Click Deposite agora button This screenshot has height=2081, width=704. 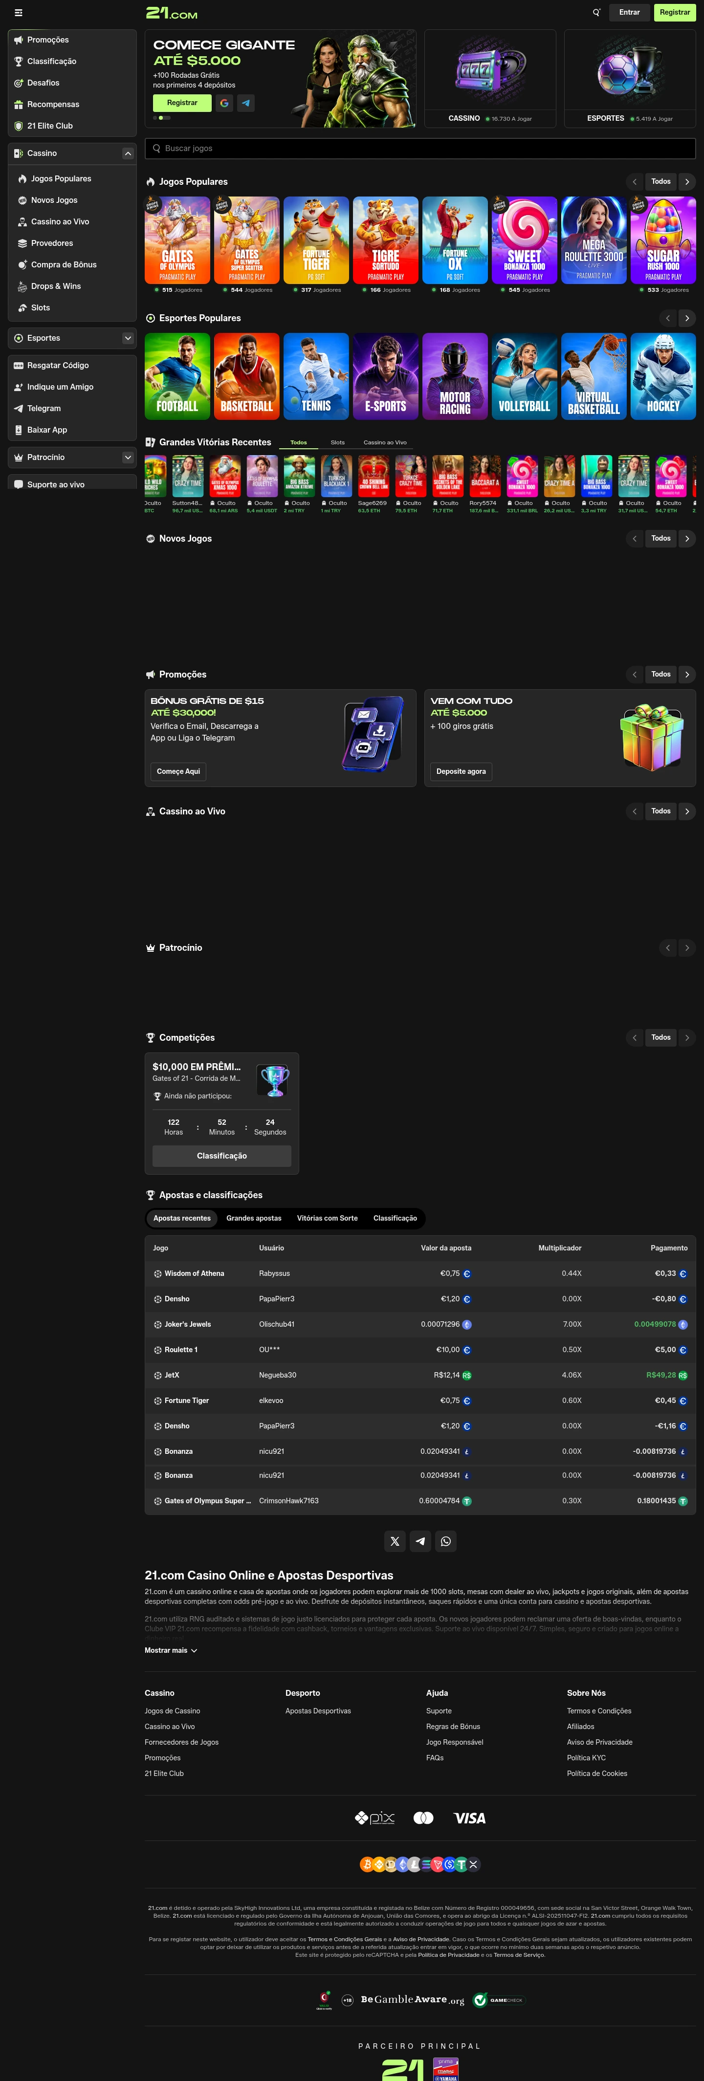(x=461, y=771)
